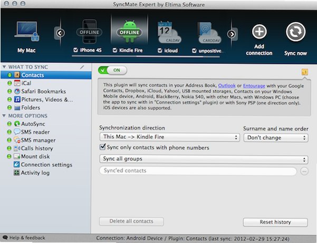
Task: Select the My Mac laptop icon
Action: [x=27, y=31]
